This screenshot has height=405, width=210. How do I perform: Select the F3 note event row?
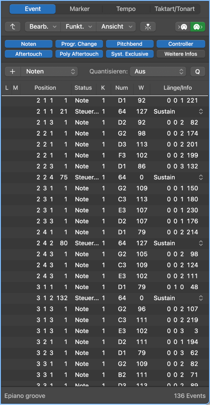coord(105,155)
